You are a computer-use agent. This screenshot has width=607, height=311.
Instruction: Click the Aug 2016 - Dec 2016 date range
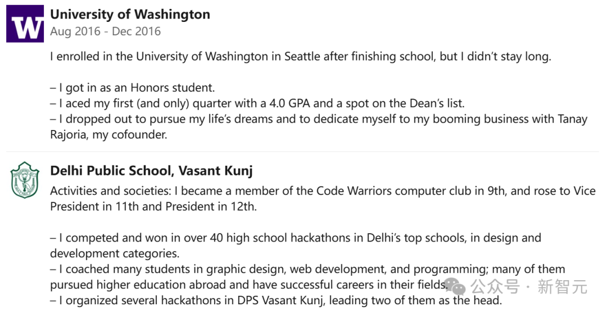pos(105,31)
